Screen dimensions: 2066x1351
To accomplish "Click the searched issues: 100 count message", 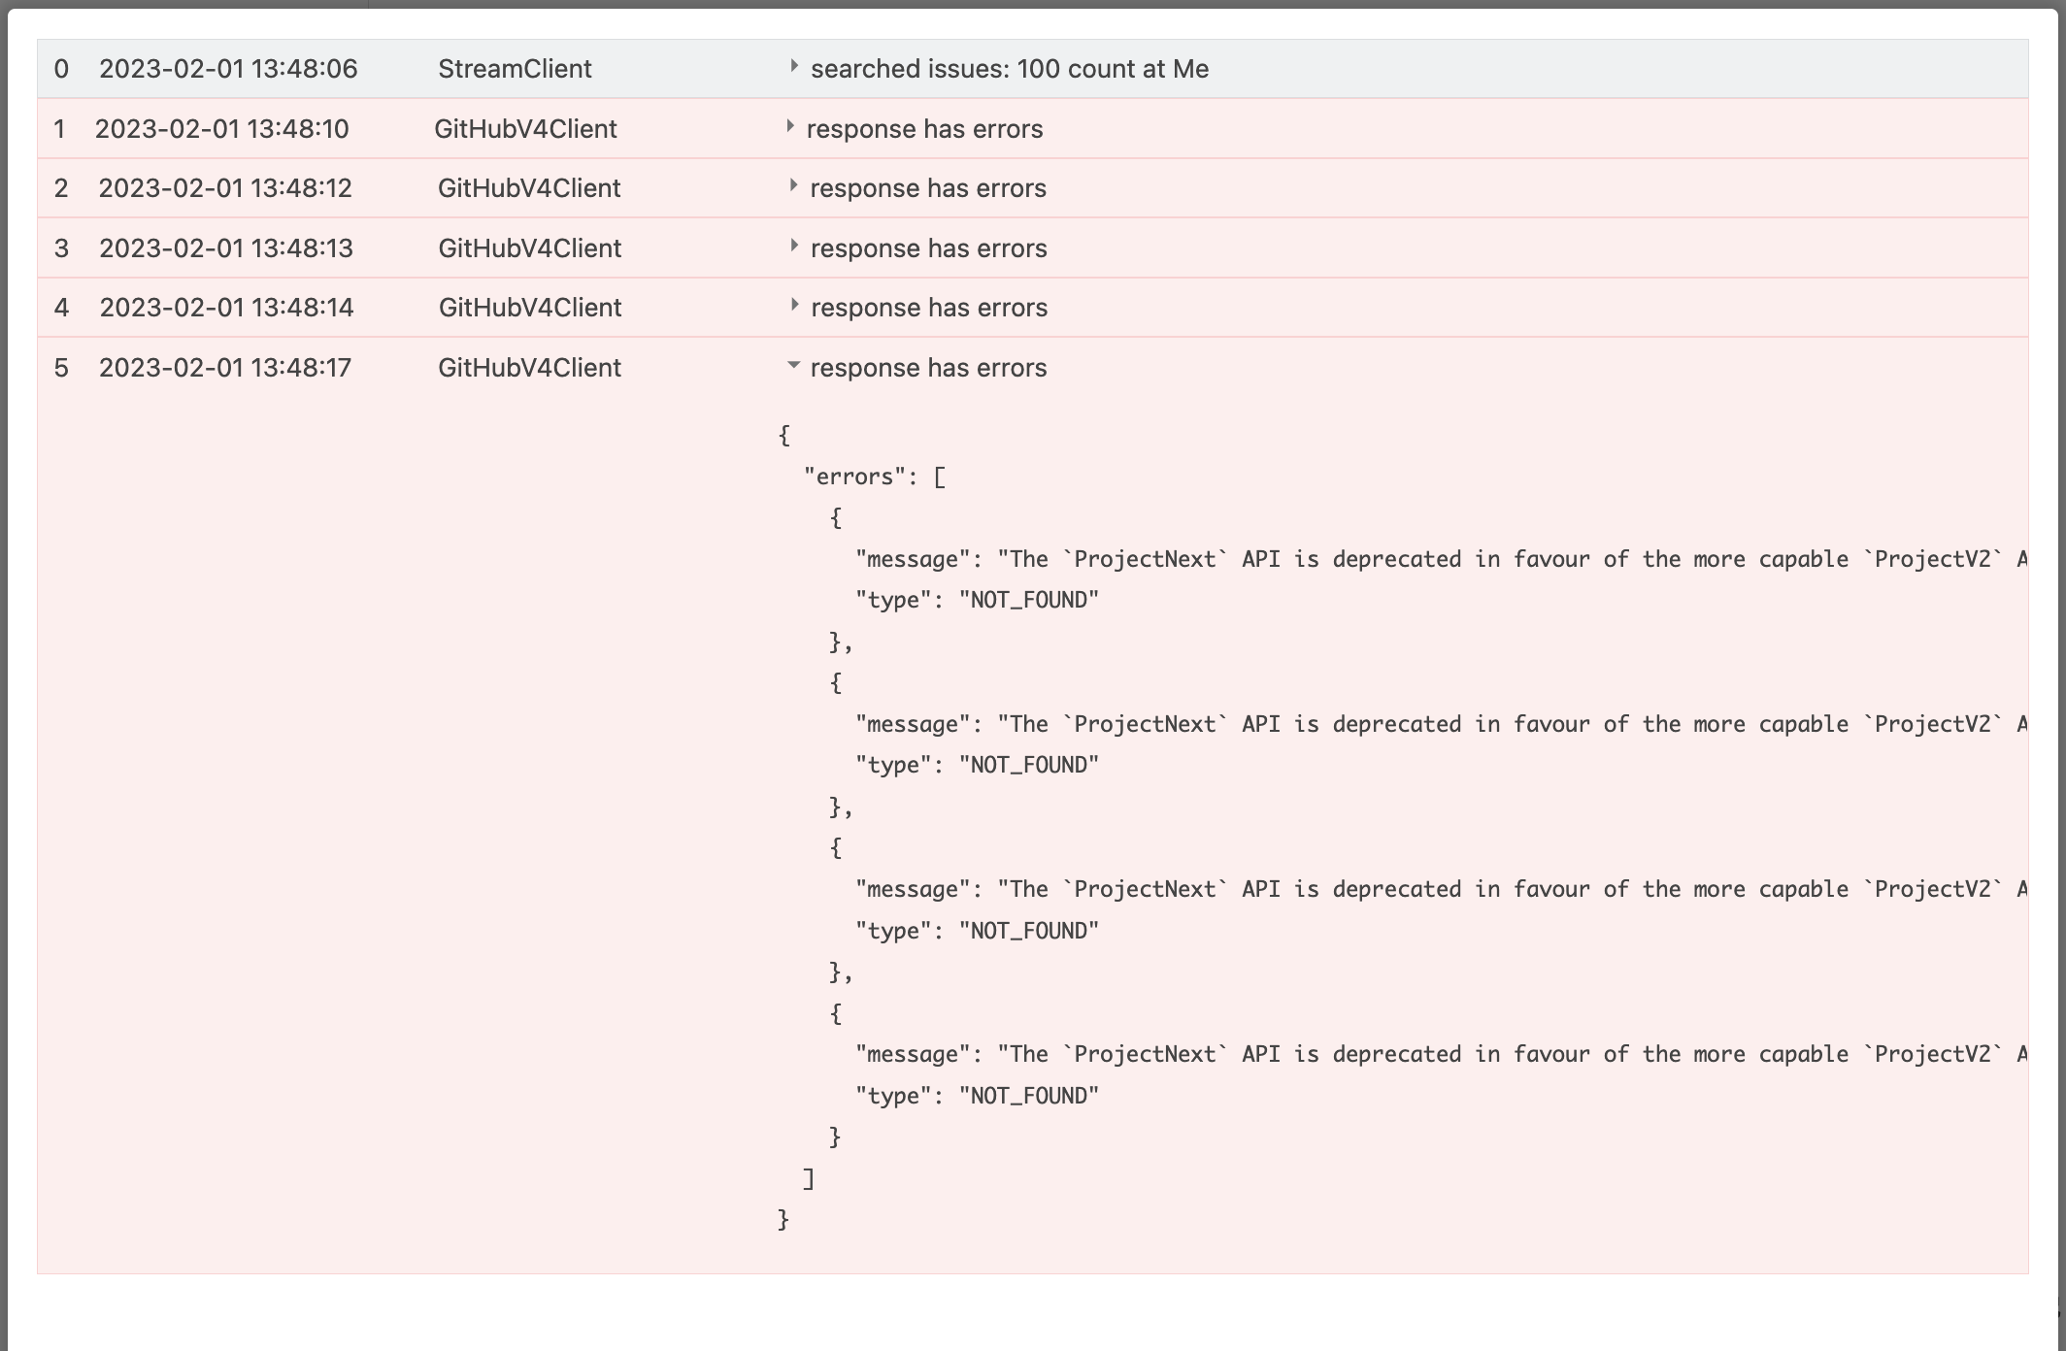I will tap(1009, 68).
